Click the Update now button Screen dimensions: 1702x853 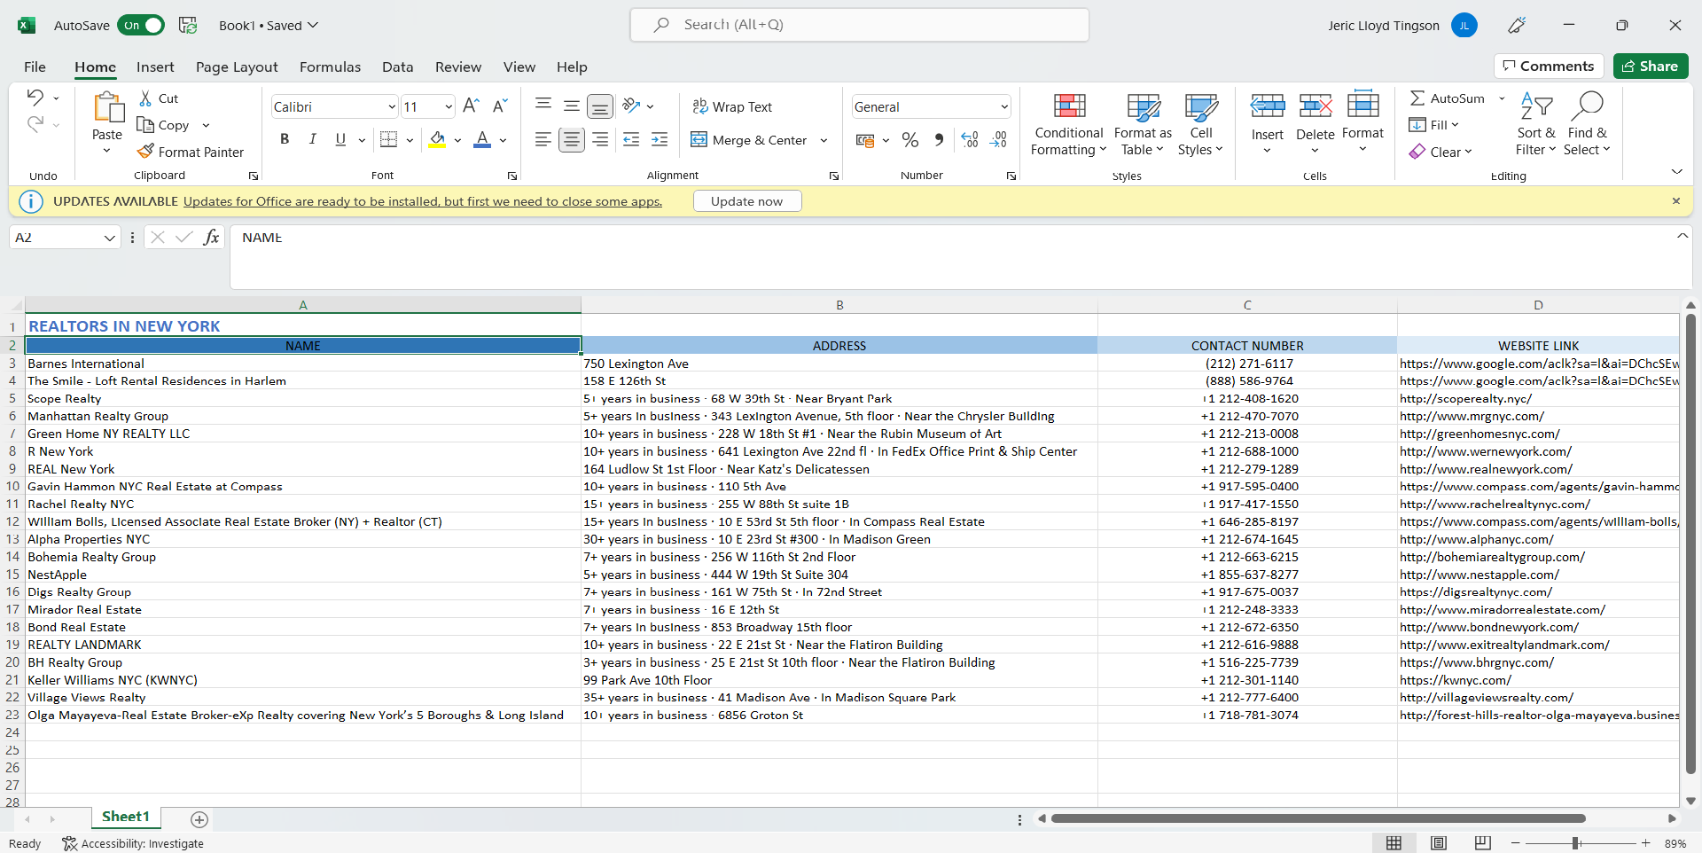[747, 201]
